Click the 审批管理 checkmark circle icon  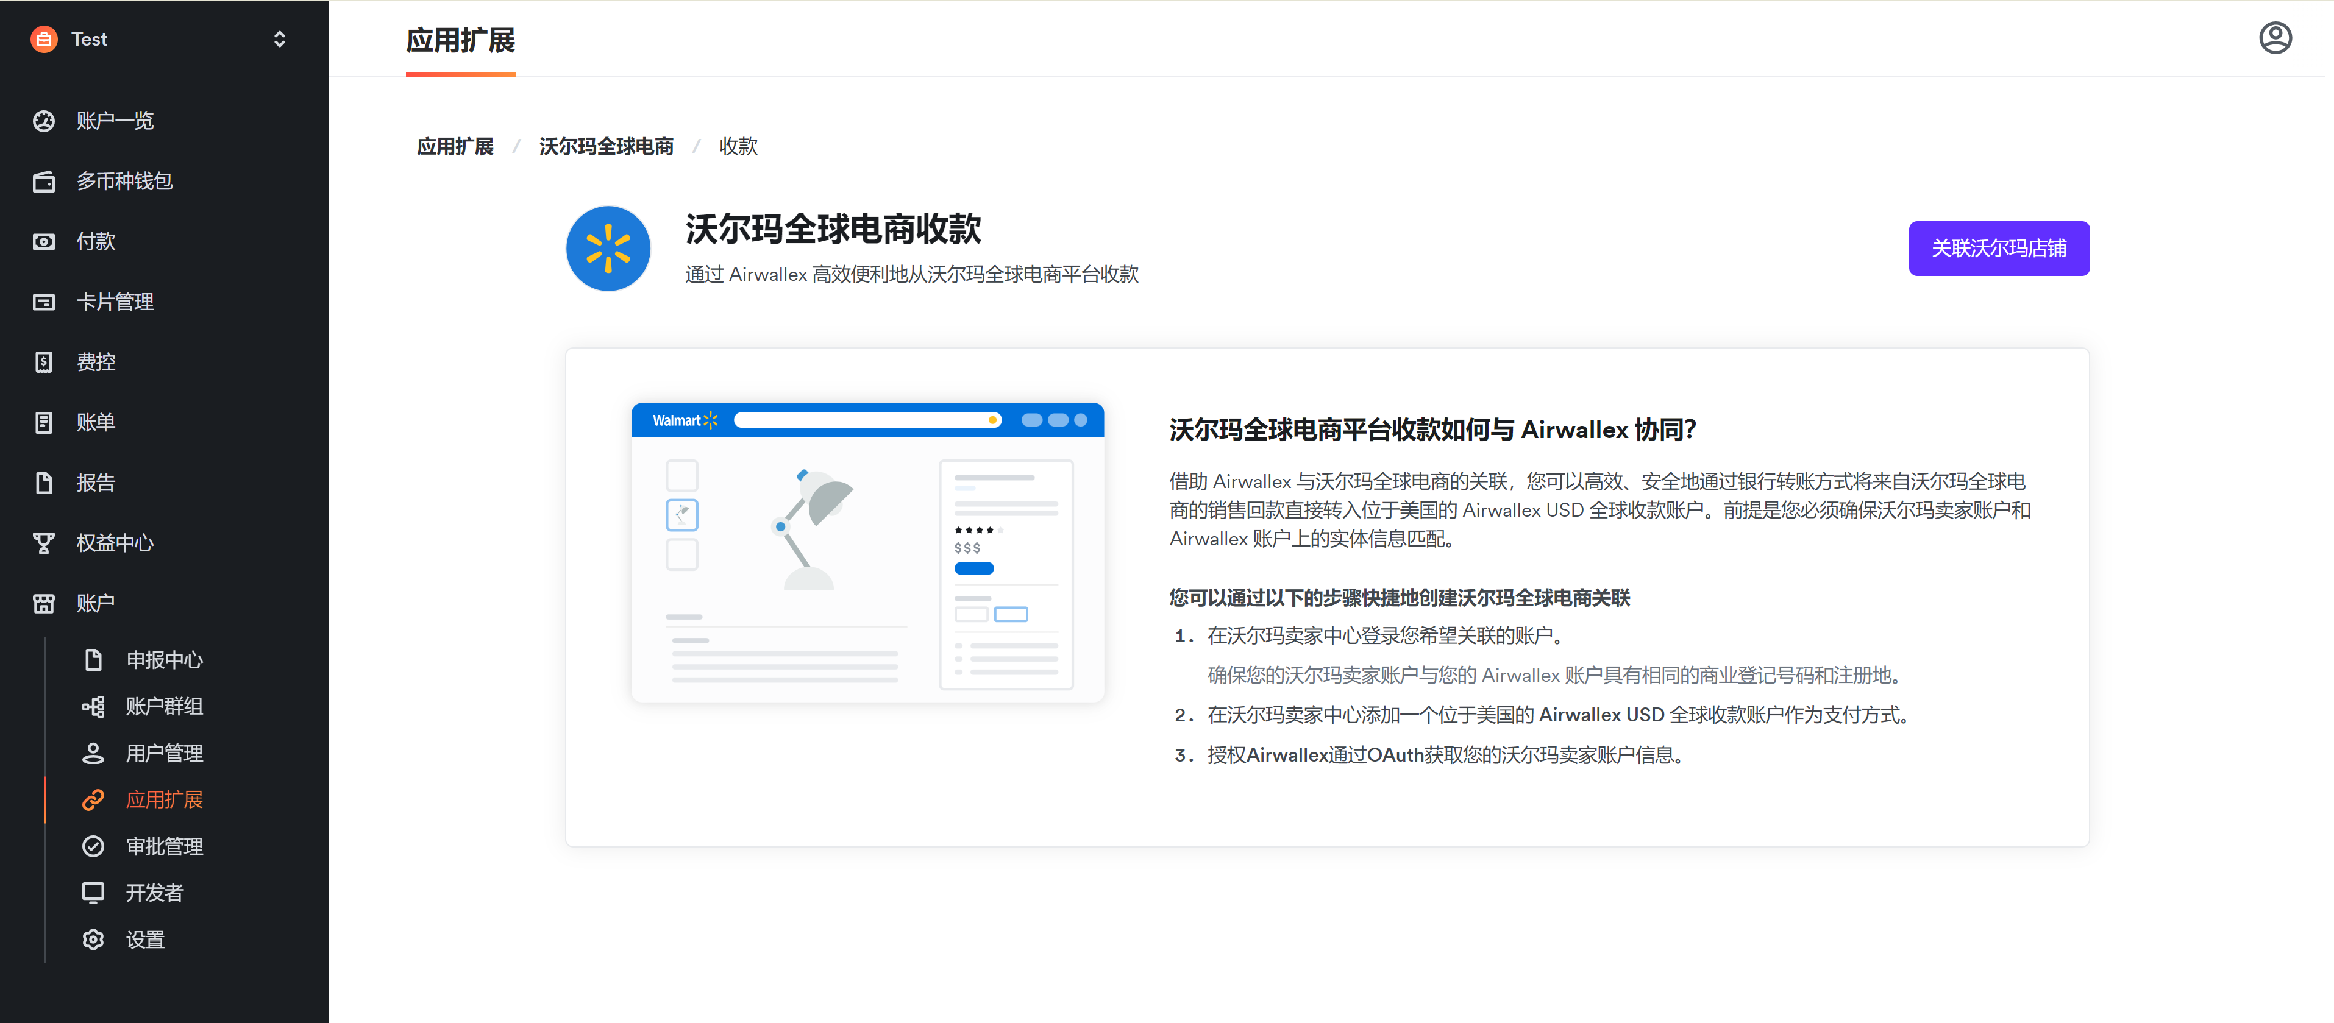(x=93, y=846)
